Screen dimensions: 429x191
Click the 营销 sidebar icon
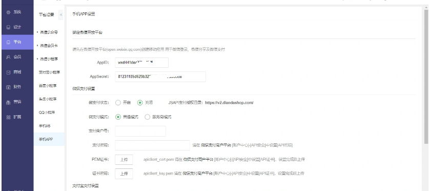8,102
